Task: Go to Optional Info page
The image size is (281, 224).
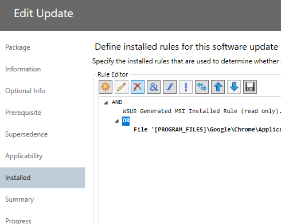Action: [25, 91]
